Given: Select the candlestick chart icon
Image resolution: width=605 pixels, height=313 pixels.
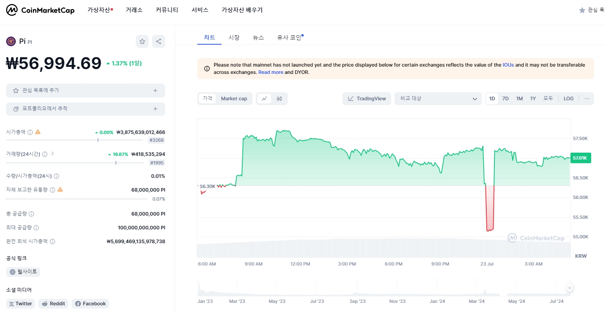Looking at the screenshot, I should click(279, 99).
